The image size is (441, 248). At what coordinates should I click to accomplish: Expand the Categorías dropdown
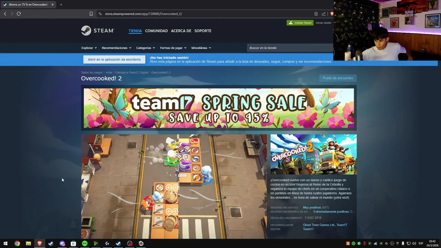145,48
